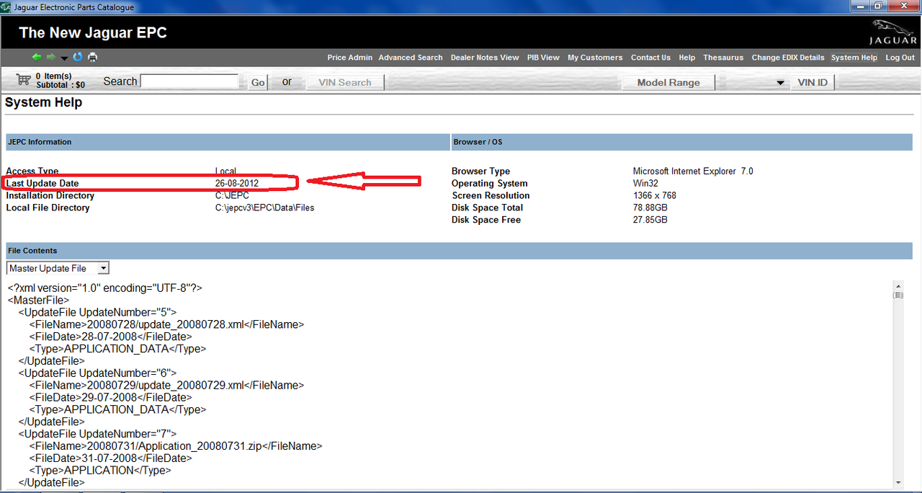Click Log Out
Viewport: 922px width, 493px height.
coord(900,58)
